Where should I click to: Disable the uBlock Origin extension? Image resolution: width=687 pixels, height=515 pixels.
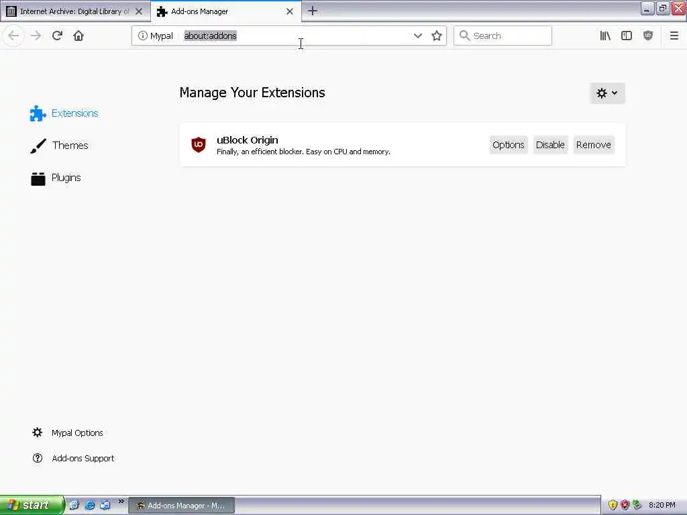click(x=550, y=145)
